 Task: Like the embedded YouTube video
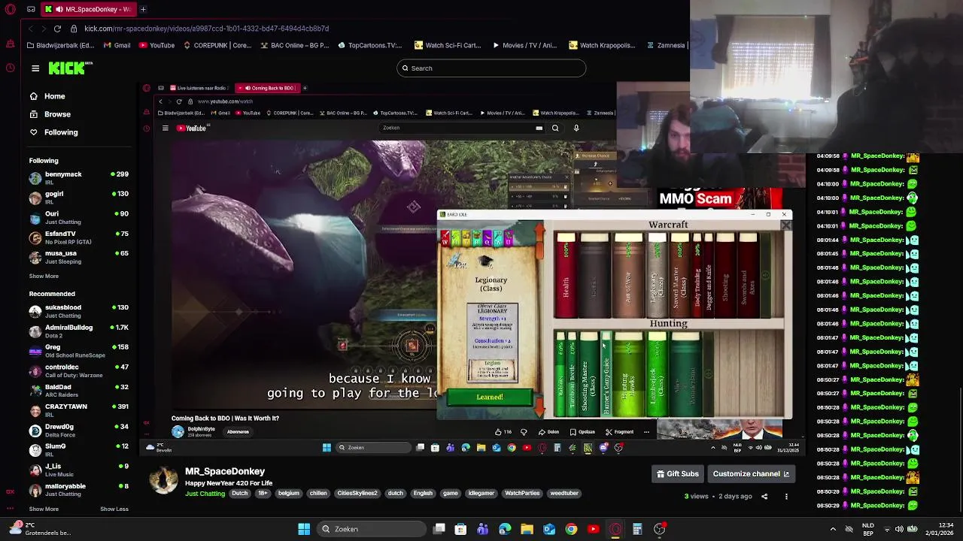(503, 432)
